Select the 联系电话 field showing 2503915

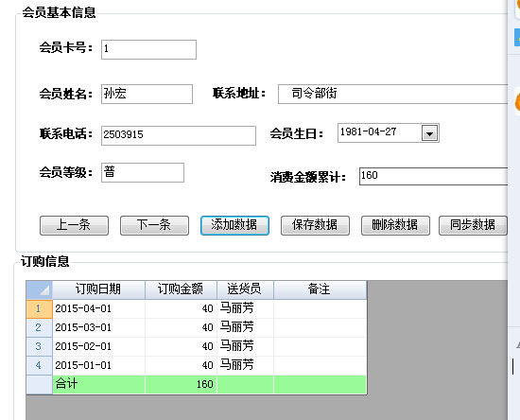[x=179, y=135]
